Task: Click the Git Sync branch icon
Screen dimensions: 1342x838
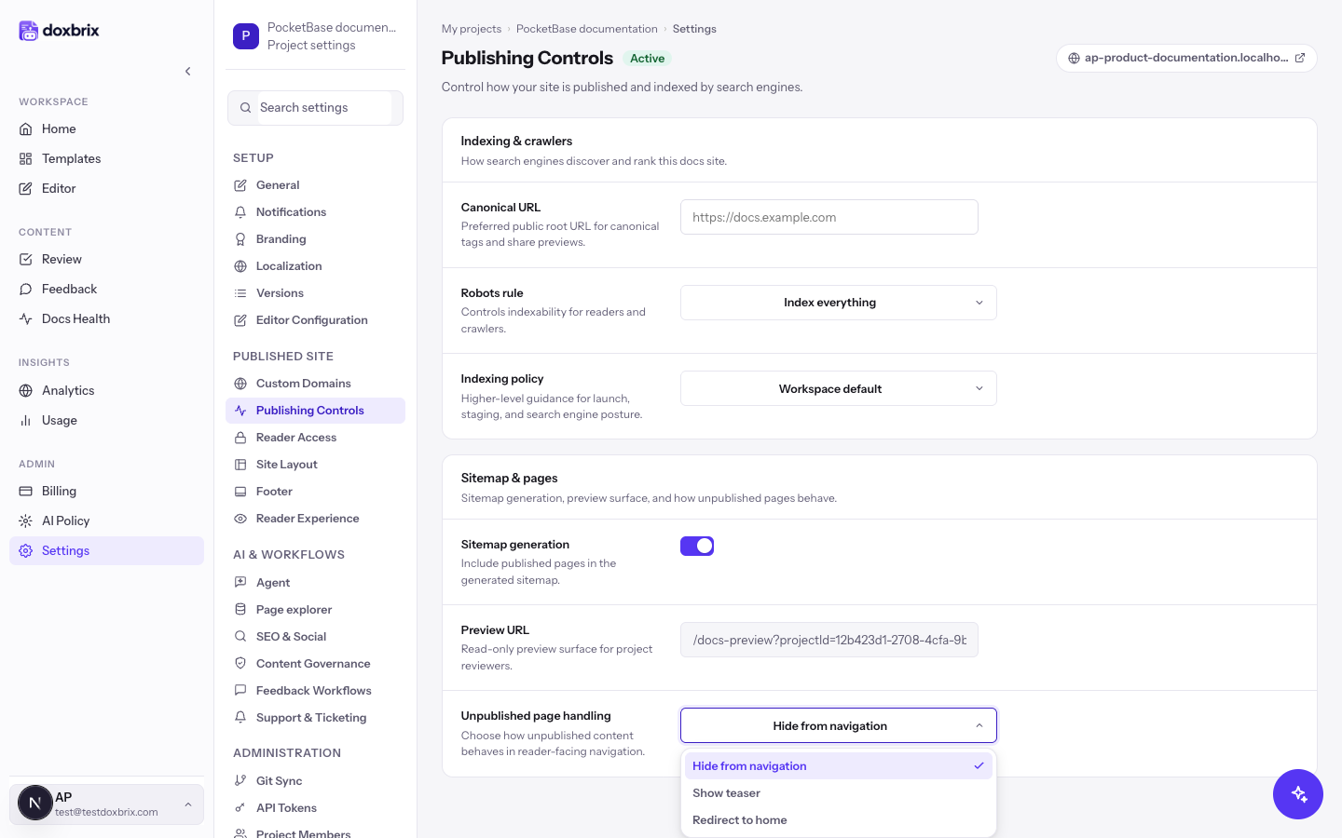Action: pyautogui.click(x=240, y=781)
